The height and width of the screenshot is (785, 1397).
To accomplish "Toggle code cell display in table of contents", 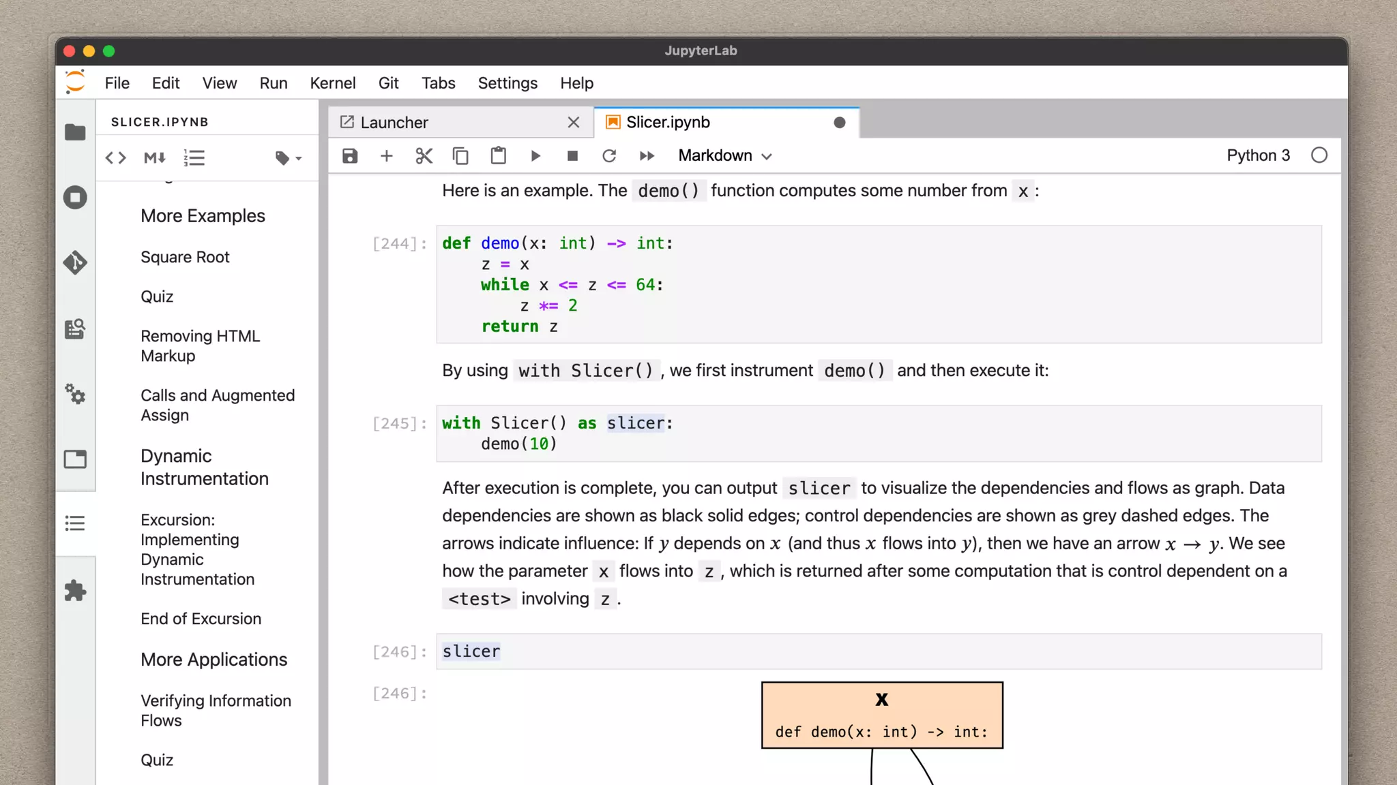I will coord(116,158).
